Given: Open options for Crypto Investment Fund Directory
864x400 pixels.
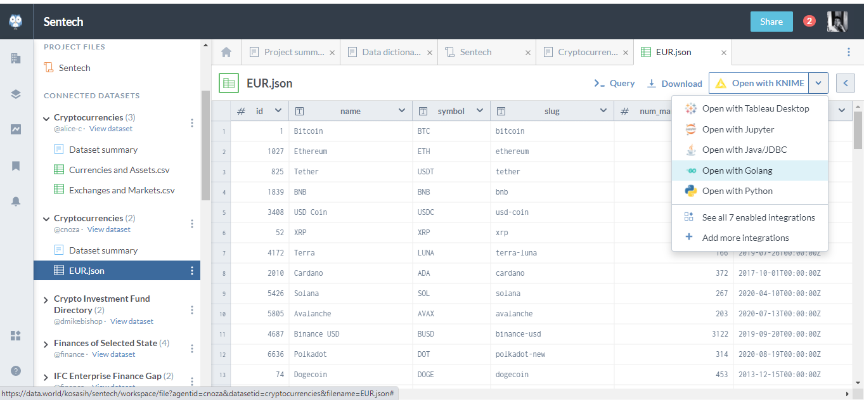Looking at the screenshot, I should (x=192, y=310).
